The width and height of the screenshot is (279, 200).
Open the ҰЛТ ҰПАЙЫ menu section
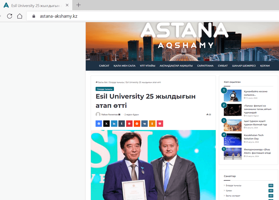(x=148, y=66)
